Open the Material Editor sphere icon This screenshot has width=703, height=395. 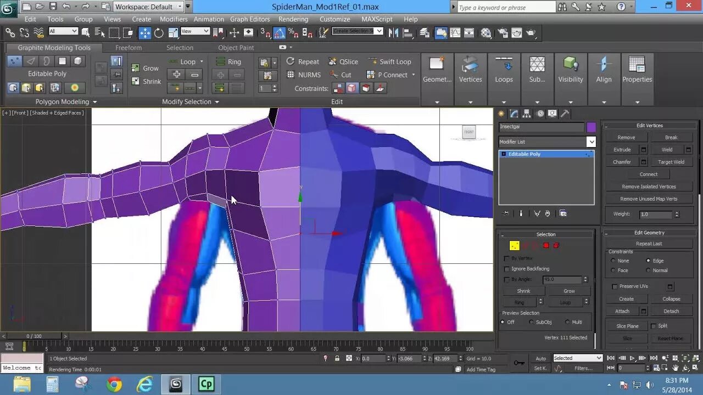point(486,32)
